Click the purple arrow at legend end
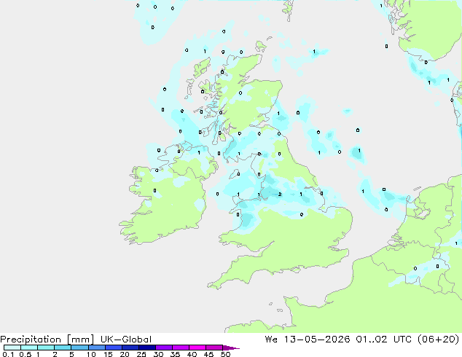Viewport: 462px width, 357px height. tap(231, 348)
